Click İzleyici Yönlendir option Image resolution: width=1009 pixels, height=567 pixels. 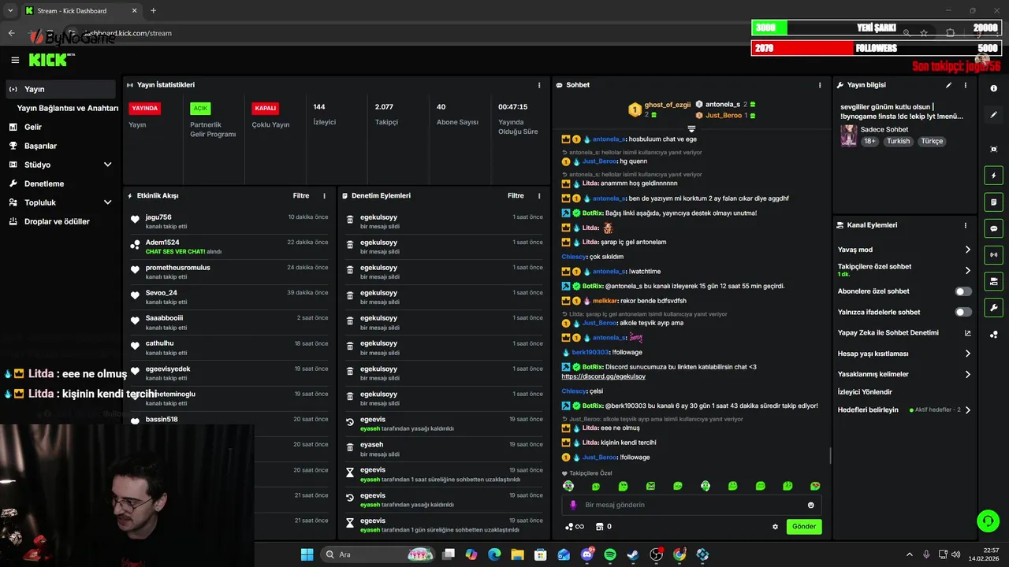click(865, 391)
